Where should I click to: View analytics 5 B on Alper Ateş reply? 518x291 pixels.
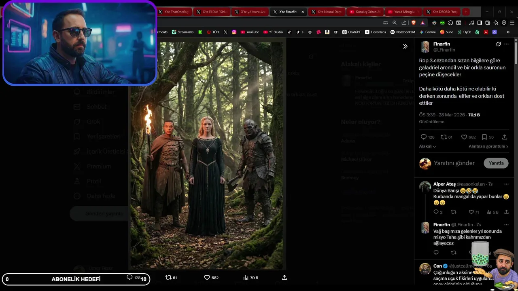tap(493, 212)
